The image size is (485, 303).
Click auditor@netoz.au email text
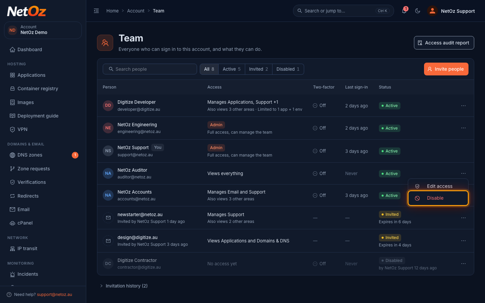[134, 177]
